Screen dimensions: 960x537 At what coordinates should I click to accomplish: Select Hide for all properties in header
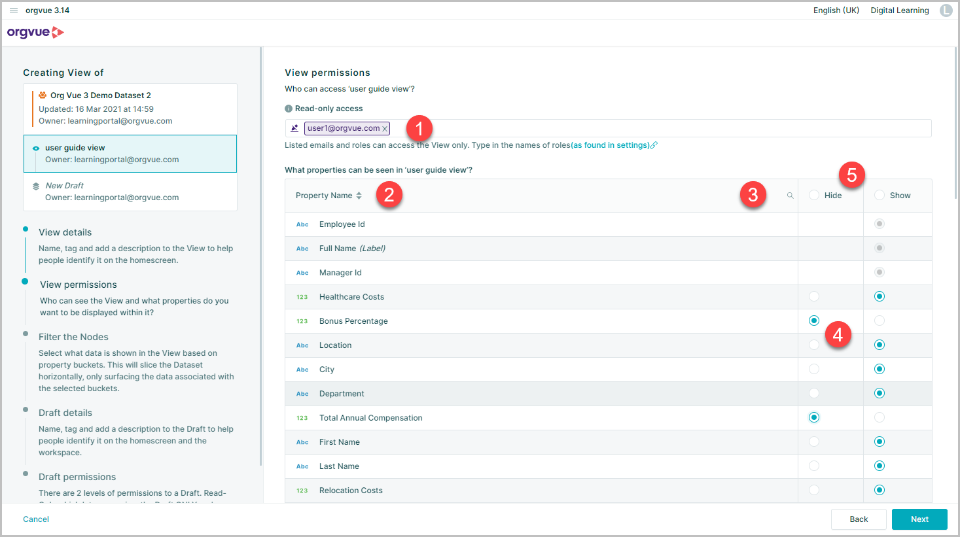point(814,195)
